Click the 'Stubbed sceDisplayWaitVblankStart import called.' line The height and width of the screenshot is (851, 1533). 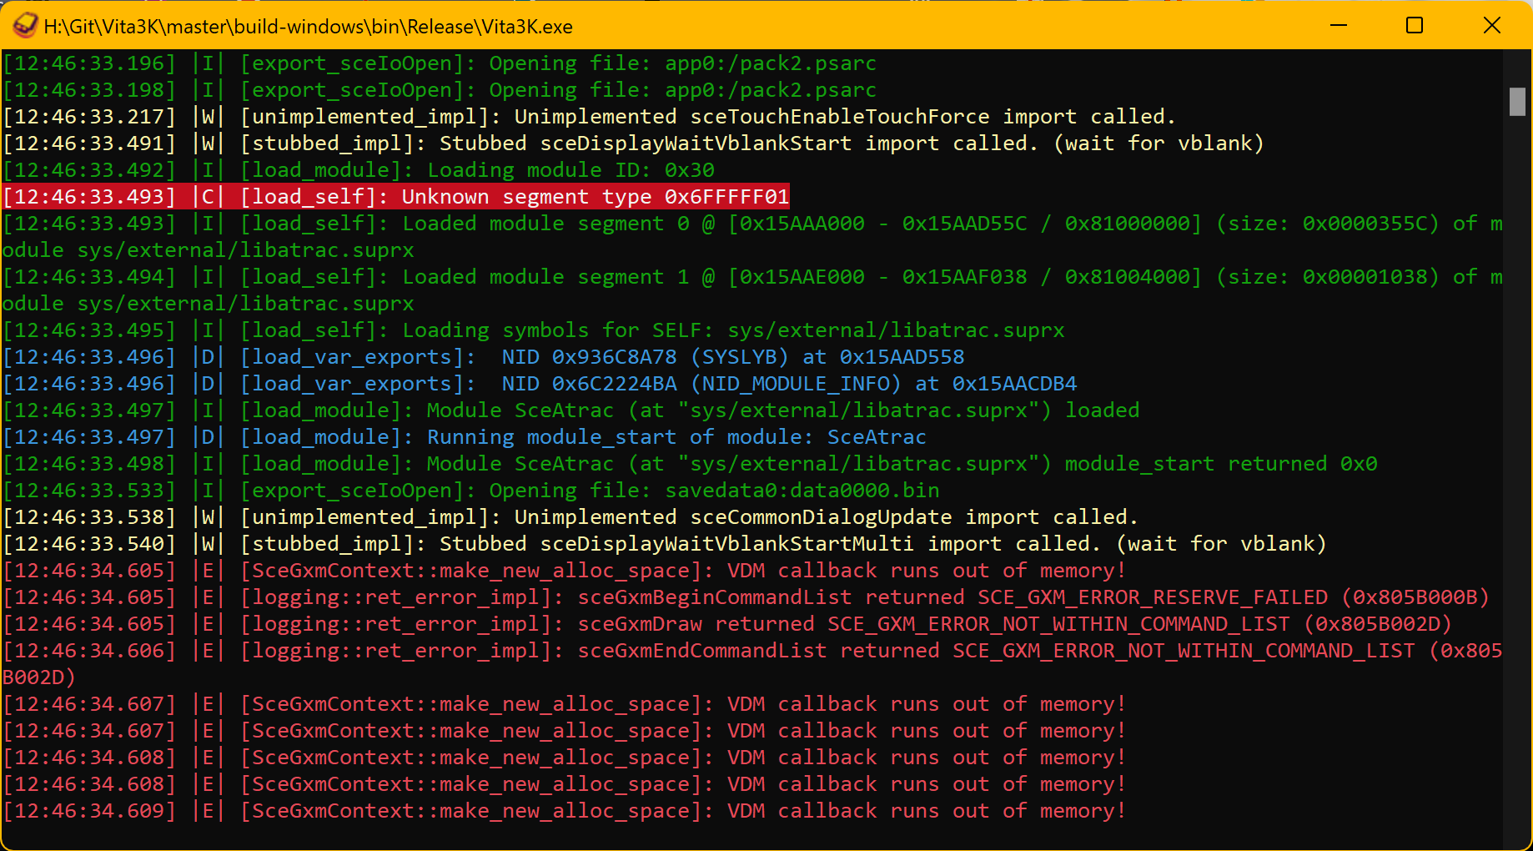[634, 144]
